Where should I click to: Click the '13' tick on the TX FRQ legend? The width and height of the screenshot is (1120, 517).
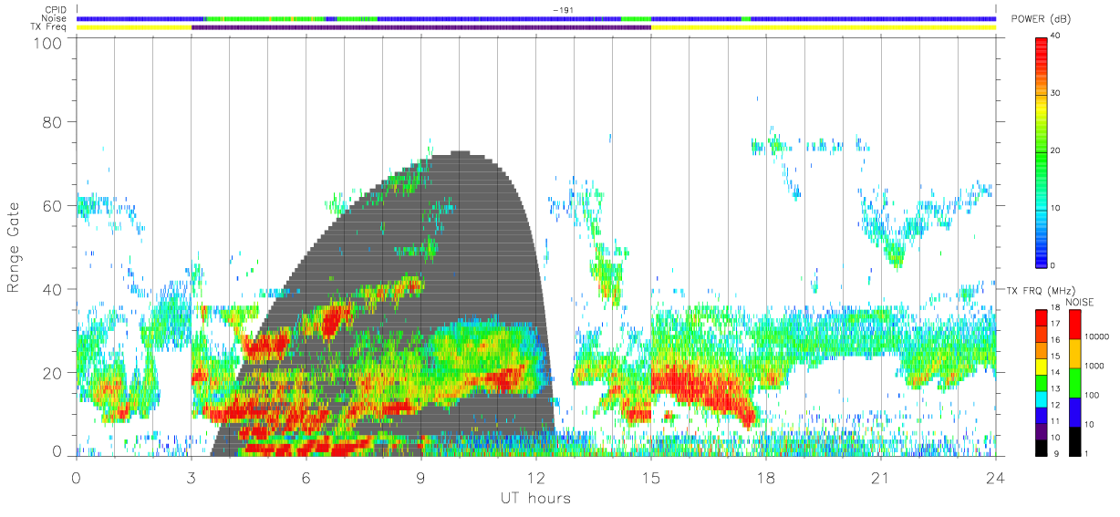pyautogui.click(x=1055, y=388)
